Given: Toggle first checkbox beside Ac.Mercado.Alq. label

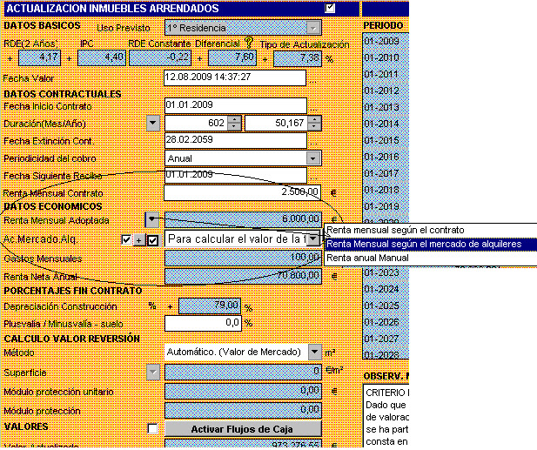Looking at the screenshot, I should coord(126,239).
